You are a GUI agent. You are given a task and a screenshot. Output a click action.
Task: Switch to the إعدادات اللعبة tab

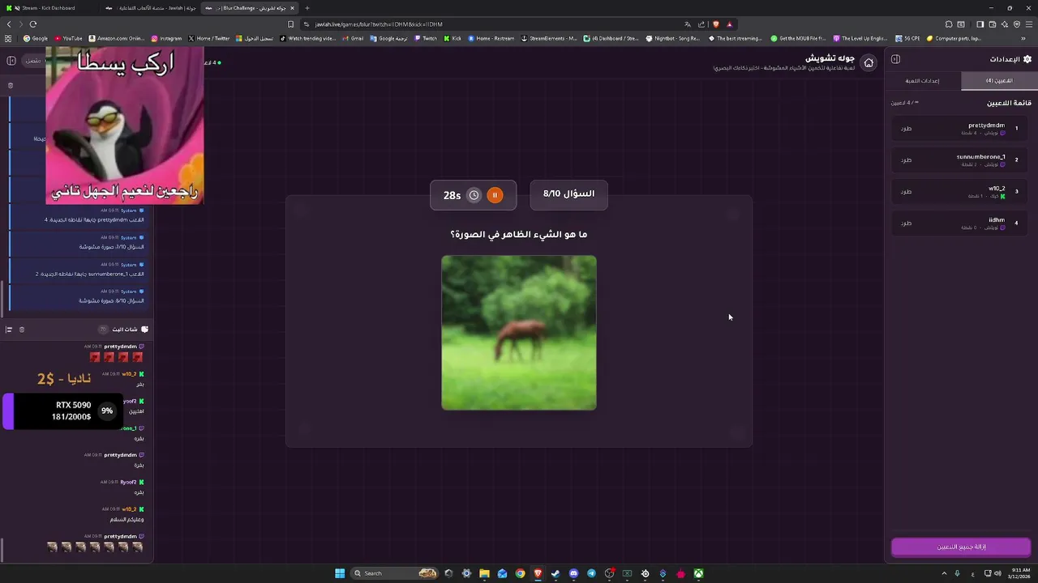(x=922, y=81)
